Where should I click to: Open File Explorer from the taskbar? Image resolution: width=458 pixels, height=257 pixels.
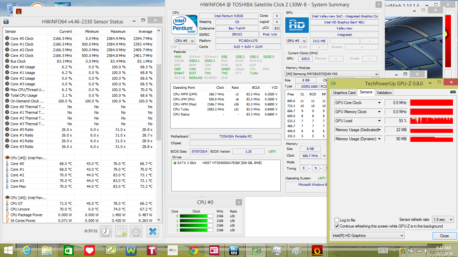click(47, 250)
